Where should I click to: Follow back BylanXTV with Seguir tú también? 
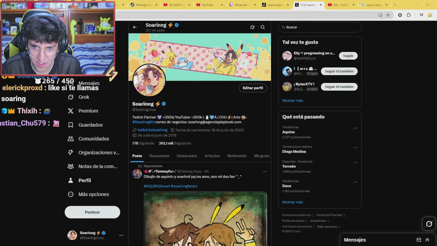[339, 87]
